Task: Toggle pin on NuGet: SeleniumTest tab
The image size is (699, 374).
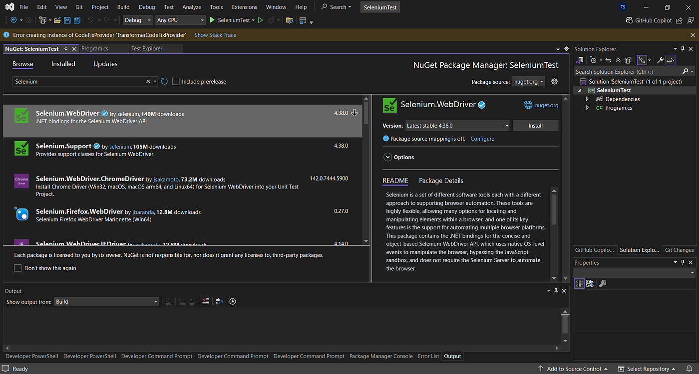Action: [x=66, y=49]
